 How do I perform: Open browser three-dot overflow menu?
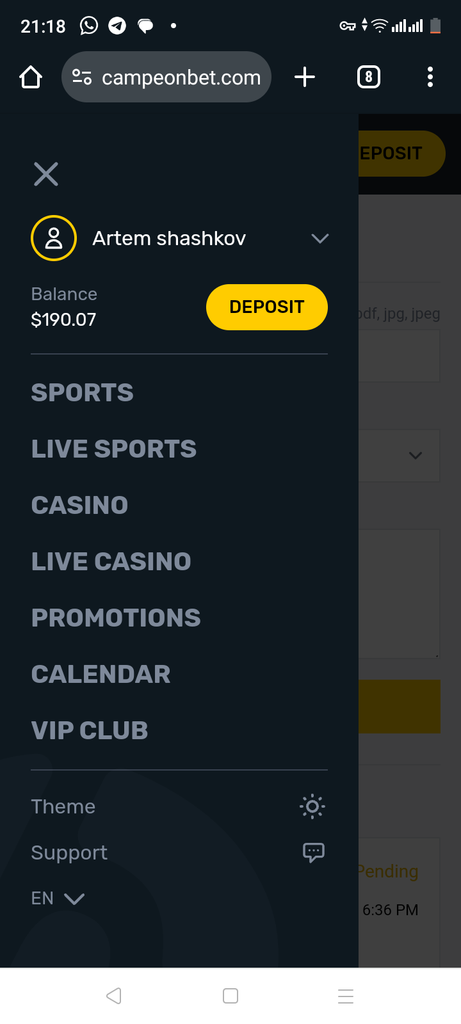430,77
